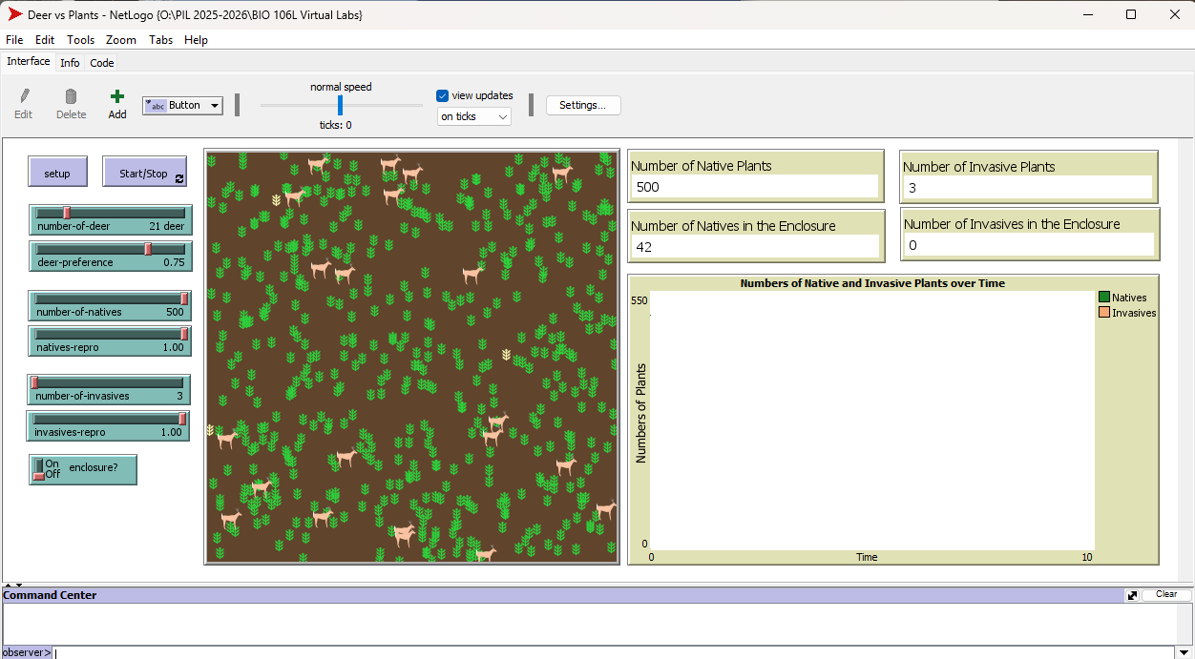
Task: Click the forever loop icon on Start/Stop
Action: pyautogui.click(x=178, y=178)
